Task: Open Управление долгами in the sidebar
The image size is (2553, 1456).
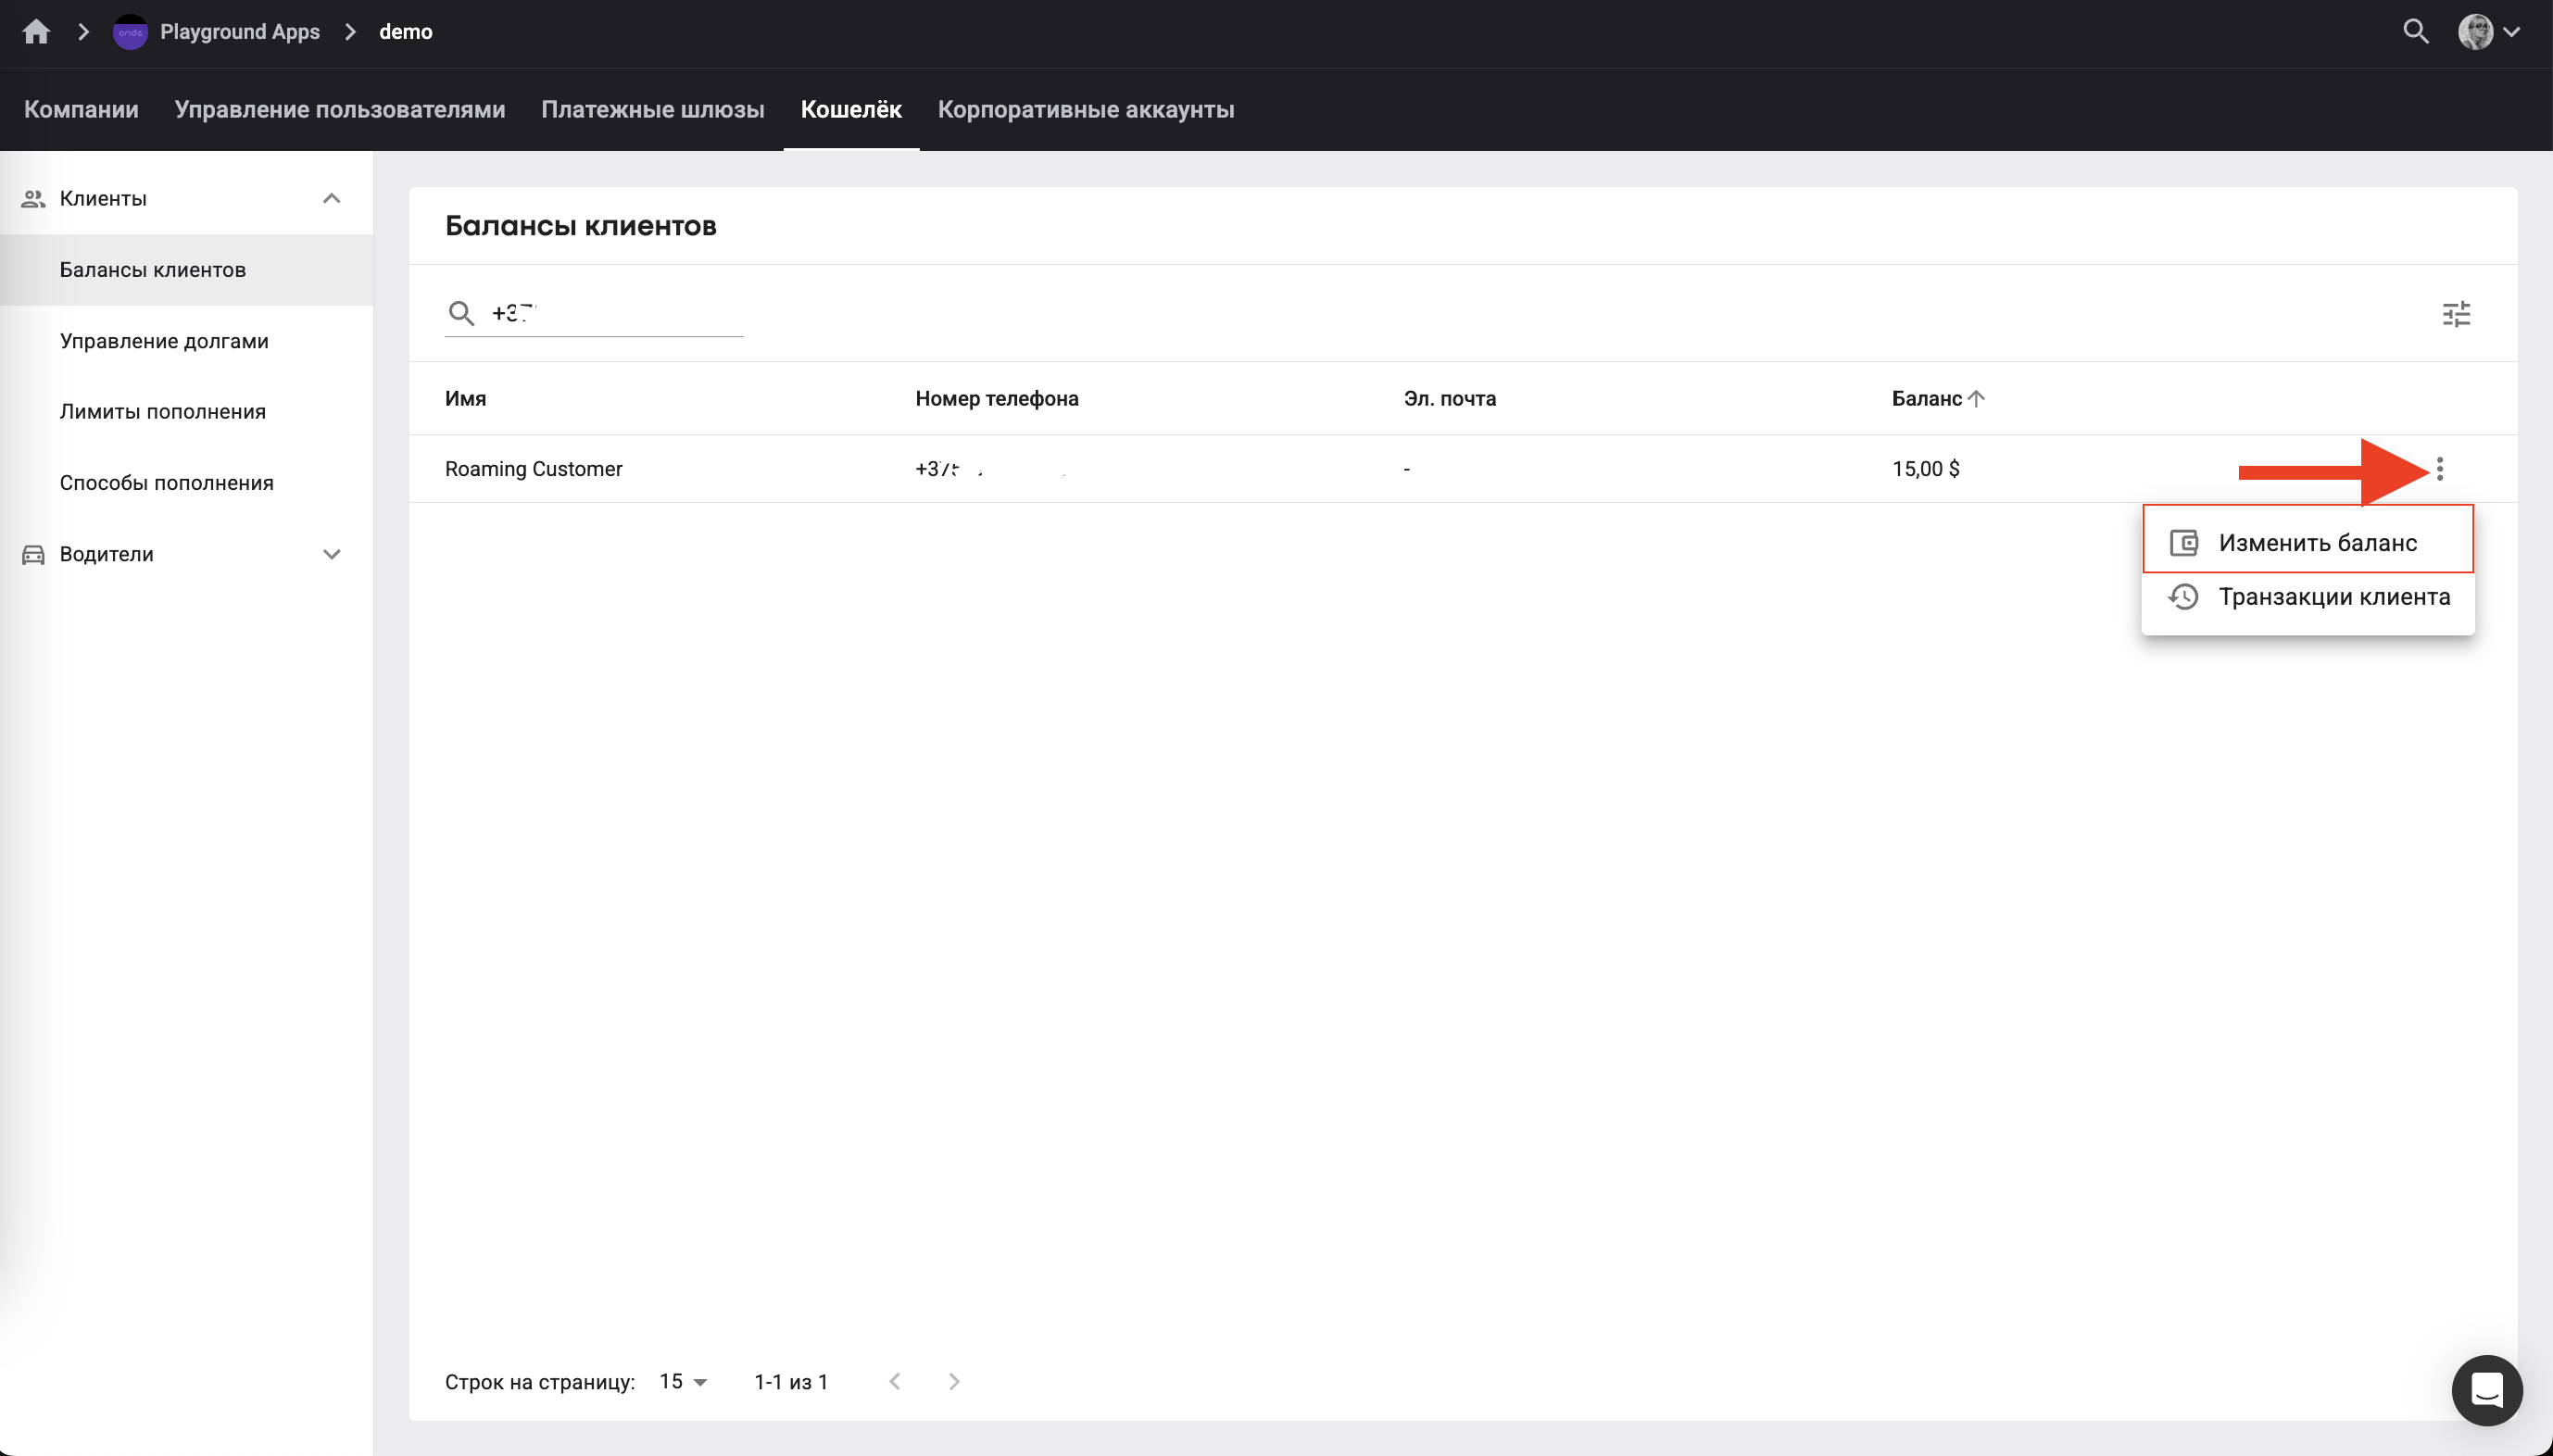Action: [164, 341]
